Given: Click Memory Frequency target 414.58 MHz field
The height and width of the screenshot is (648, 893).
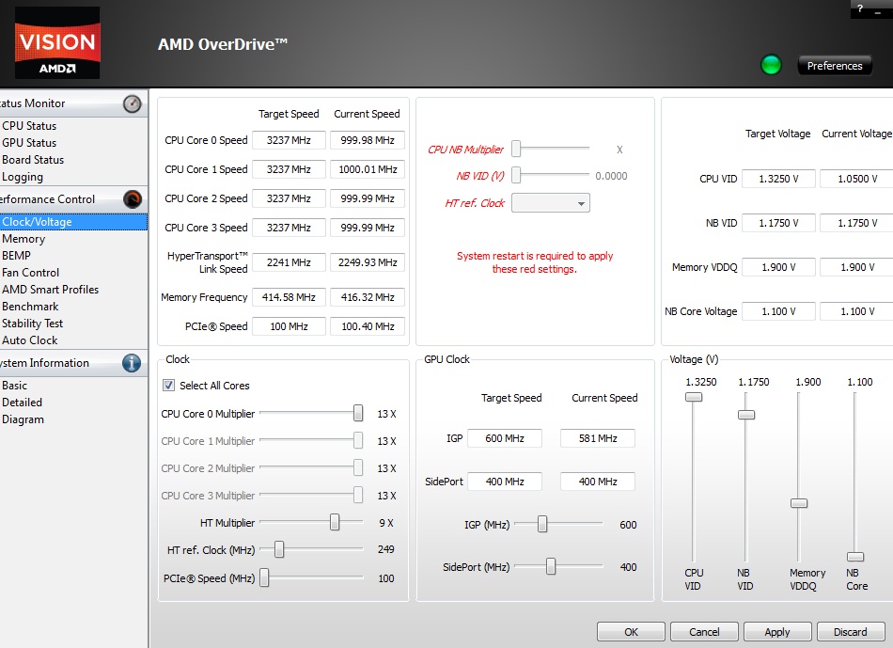Looking at the screenshot, I should click(x=289, y=297).
